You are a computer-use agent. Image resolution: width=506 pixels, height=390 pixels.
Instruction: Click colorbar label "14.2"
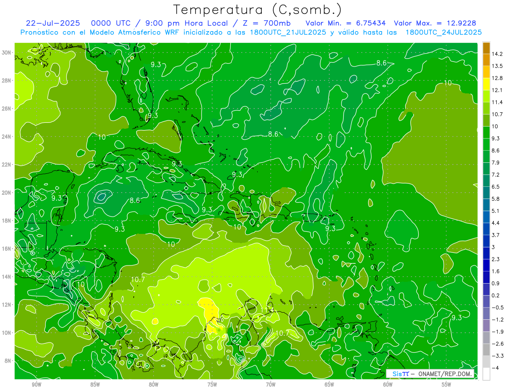coord(498,54)
